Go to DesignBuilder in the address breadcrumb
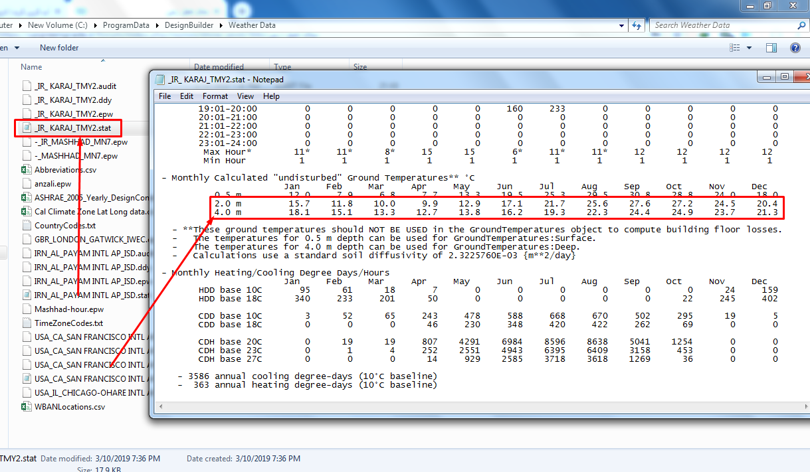Image resolution: width=810 pixels, height=472 pixels. (190, 25)
